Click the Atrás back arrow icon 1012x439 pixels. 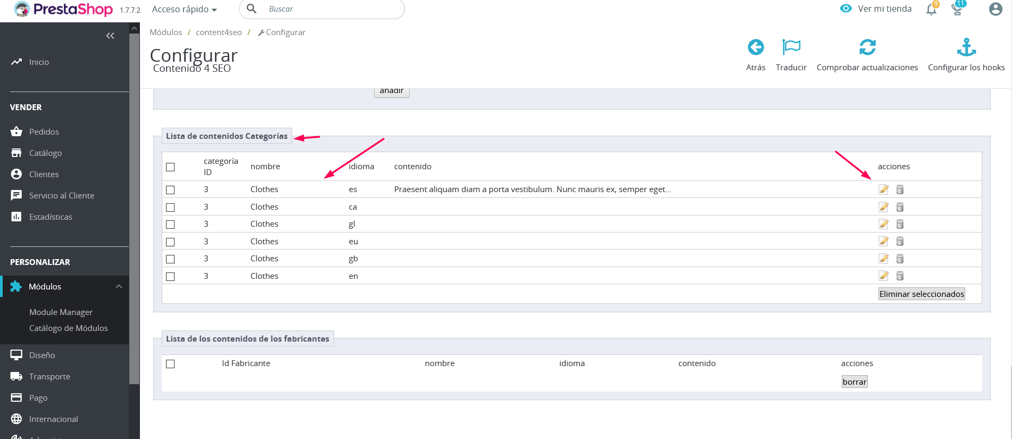point(756,47)
